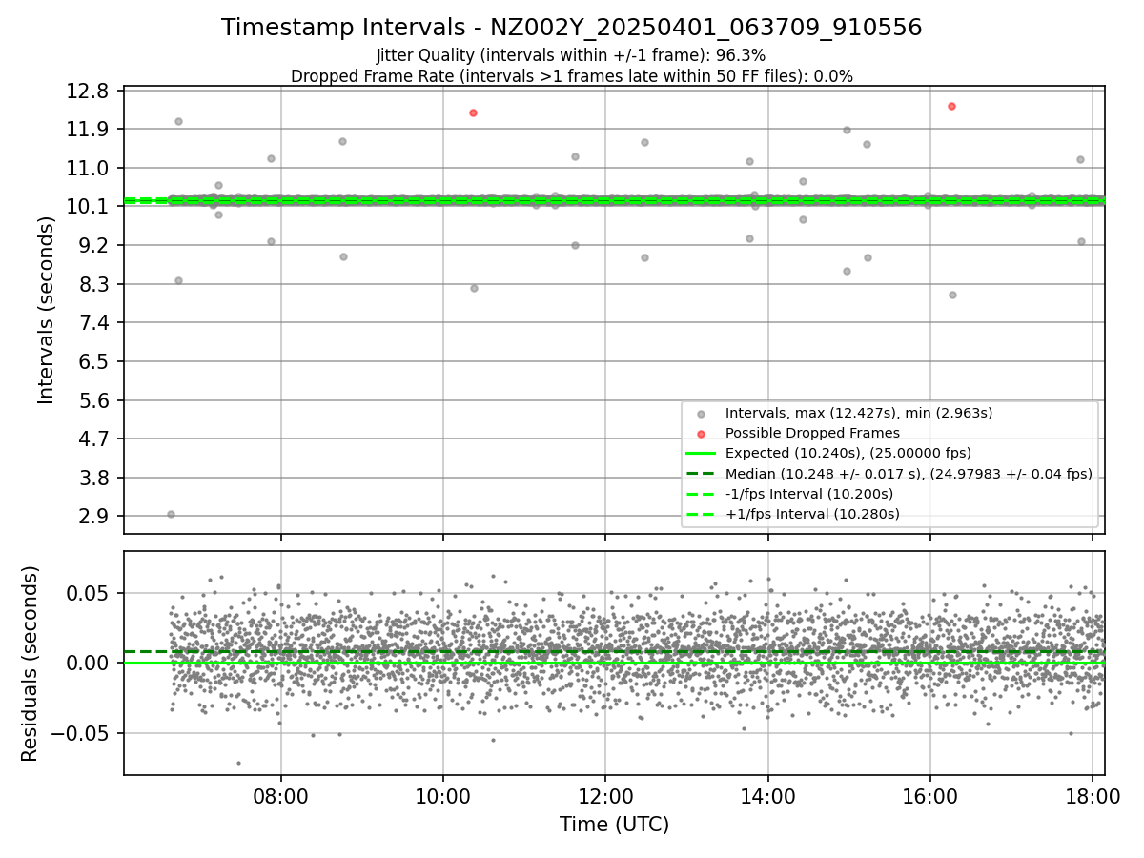Screen dimensions: 1144x858
Task: Click the 'Residuals (seconds)' y-axis label
Action: pyautogui.click(x=30, y=664)
